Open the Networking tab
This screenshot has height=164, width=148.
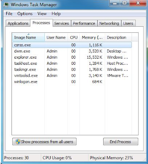point(109,23)
